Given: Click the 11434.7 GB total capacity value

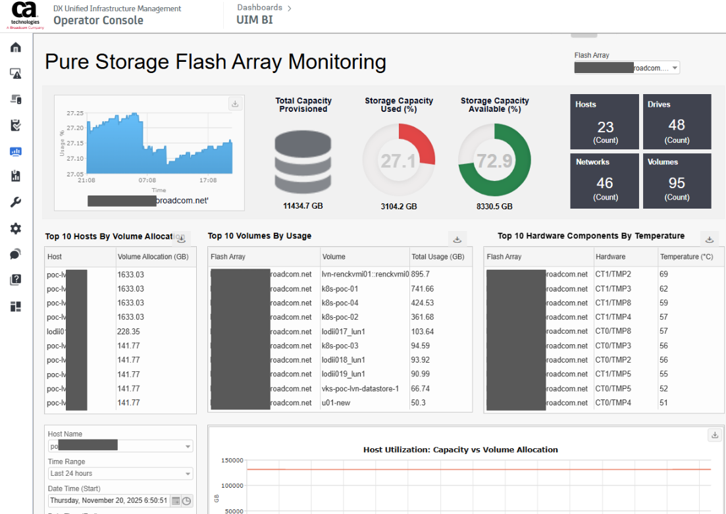Looking at the screenshot, I should pos(303,206).
